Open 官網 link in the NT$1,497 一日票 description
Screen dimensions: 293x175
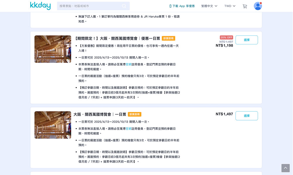[129, 129]
